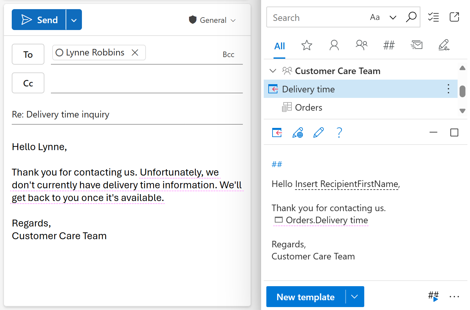Open the pencil edit icon for the template
Screen dimensions: 470x310
pos(319,132)
